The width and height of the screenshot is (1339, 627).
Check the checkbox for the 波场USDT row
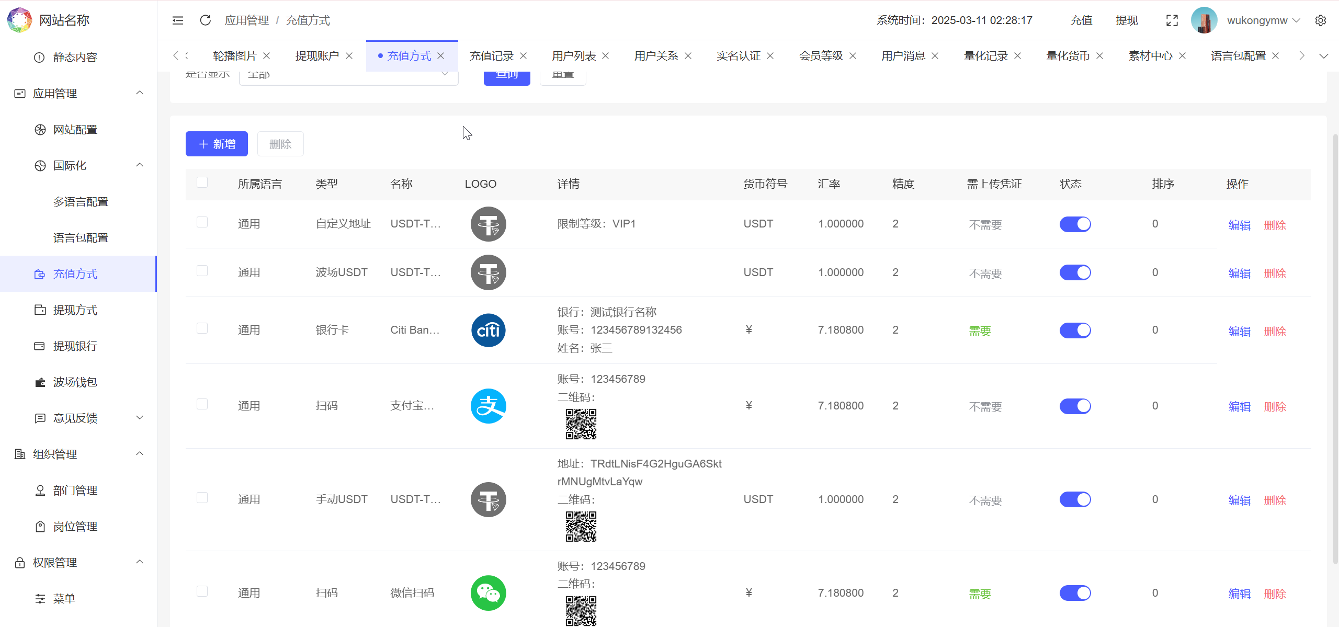click(x=202, y=270)
